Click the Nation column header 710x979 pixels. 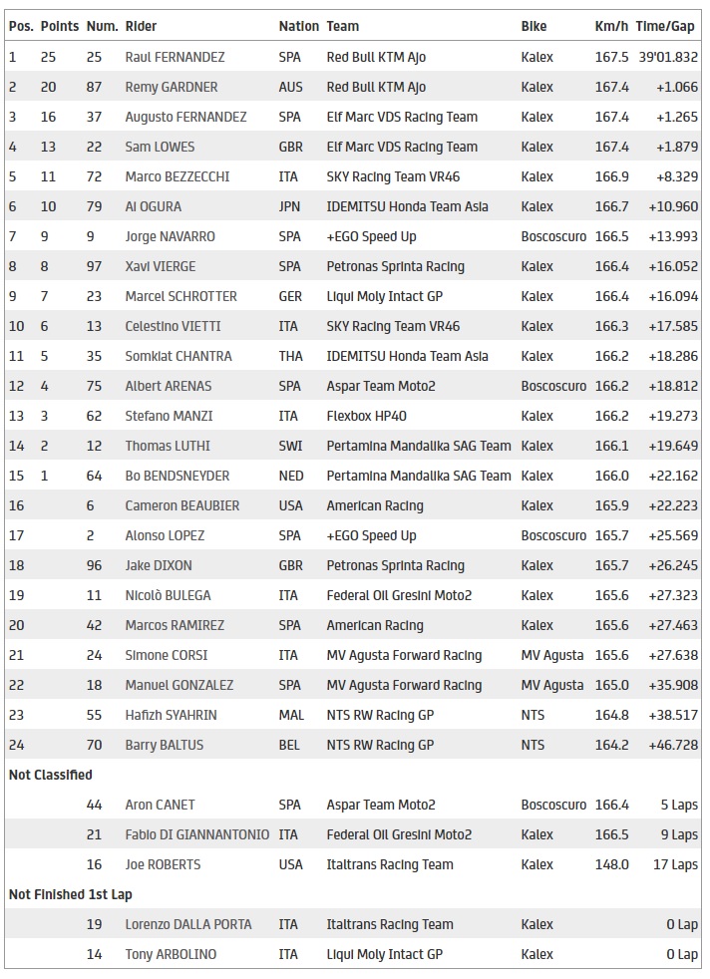pos(298,26)
